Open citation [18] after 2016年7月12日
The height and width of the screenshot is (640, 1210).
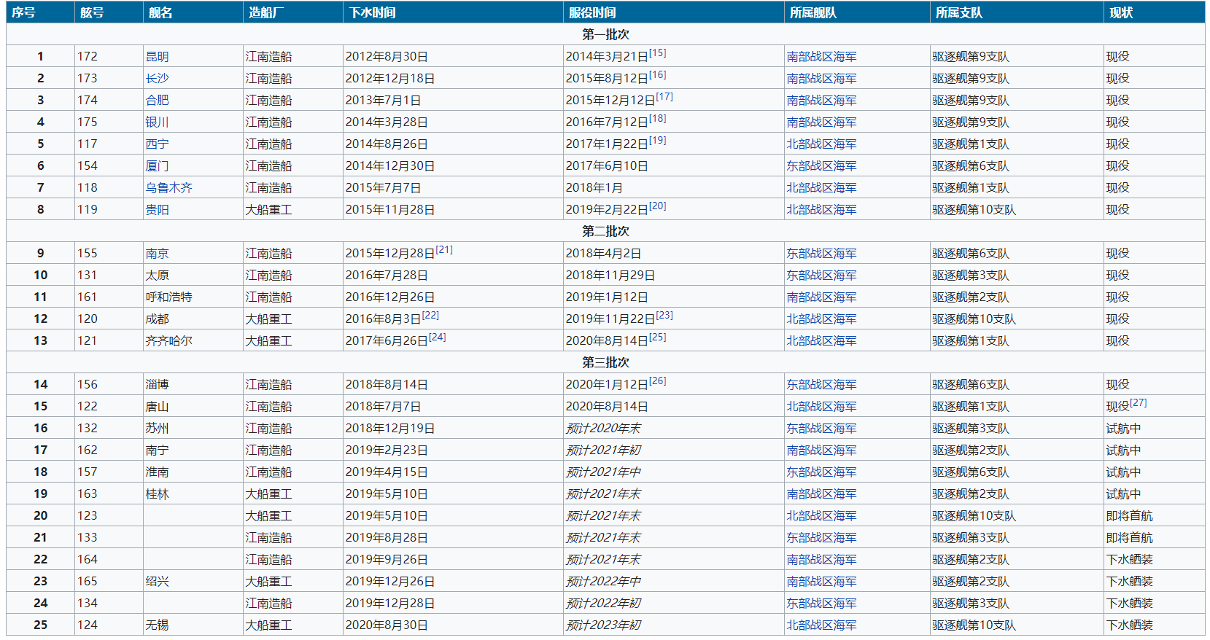pos(657,119)
